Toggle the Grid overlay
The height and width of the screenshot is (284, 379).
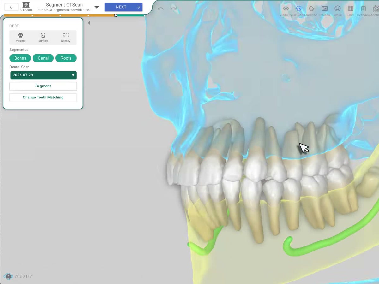351,11
